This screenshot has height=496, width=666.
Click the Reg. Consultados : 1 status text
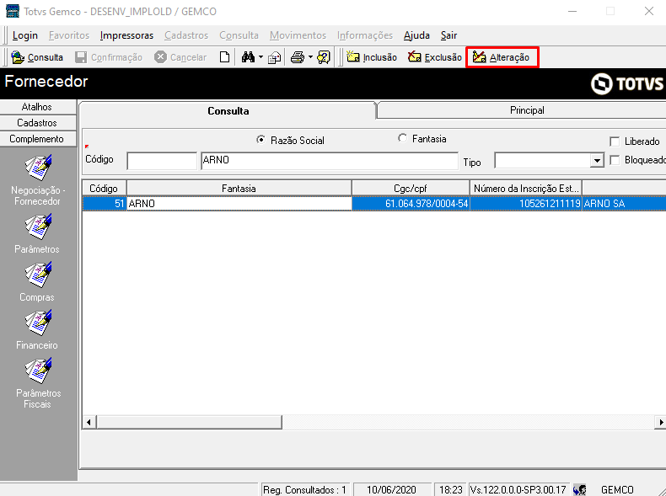pos(304,490)
